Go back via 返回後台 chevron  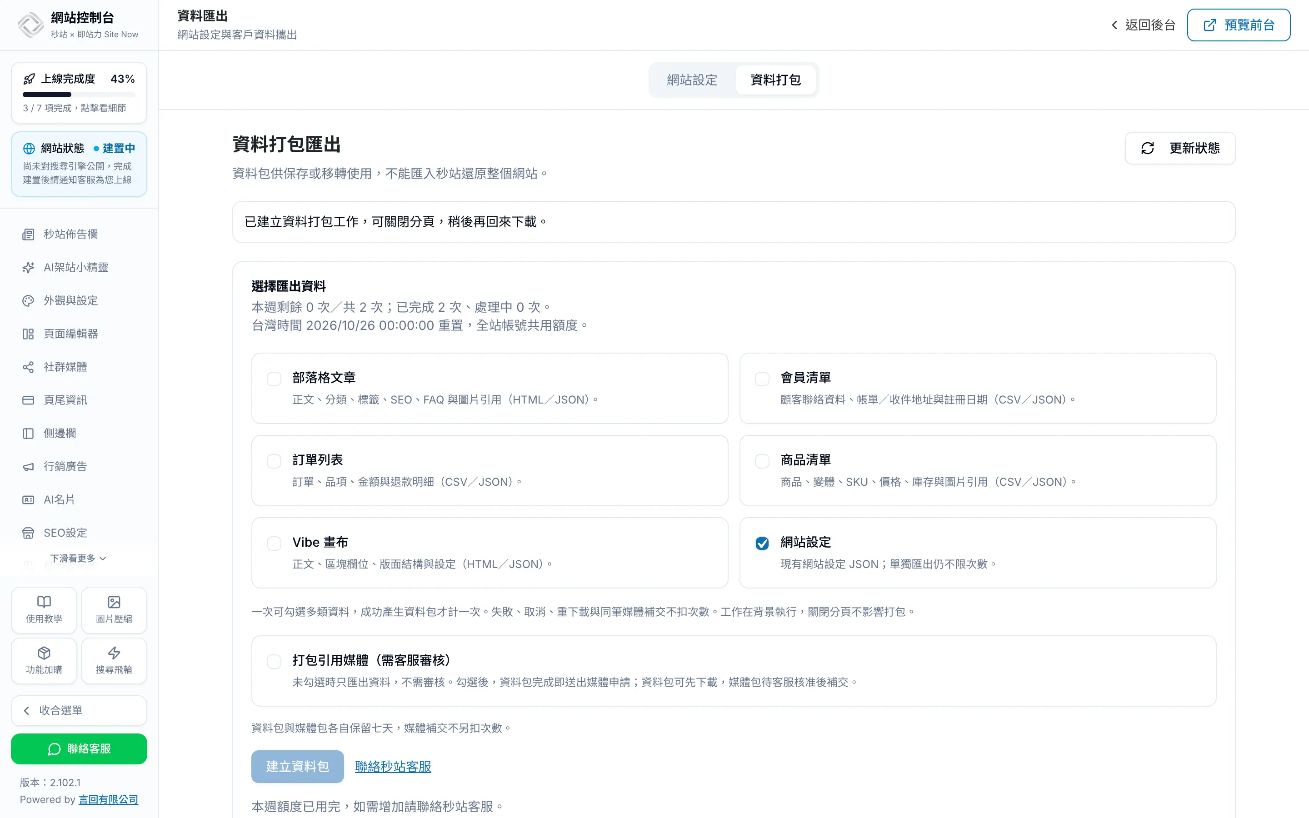pos(1114,25)
